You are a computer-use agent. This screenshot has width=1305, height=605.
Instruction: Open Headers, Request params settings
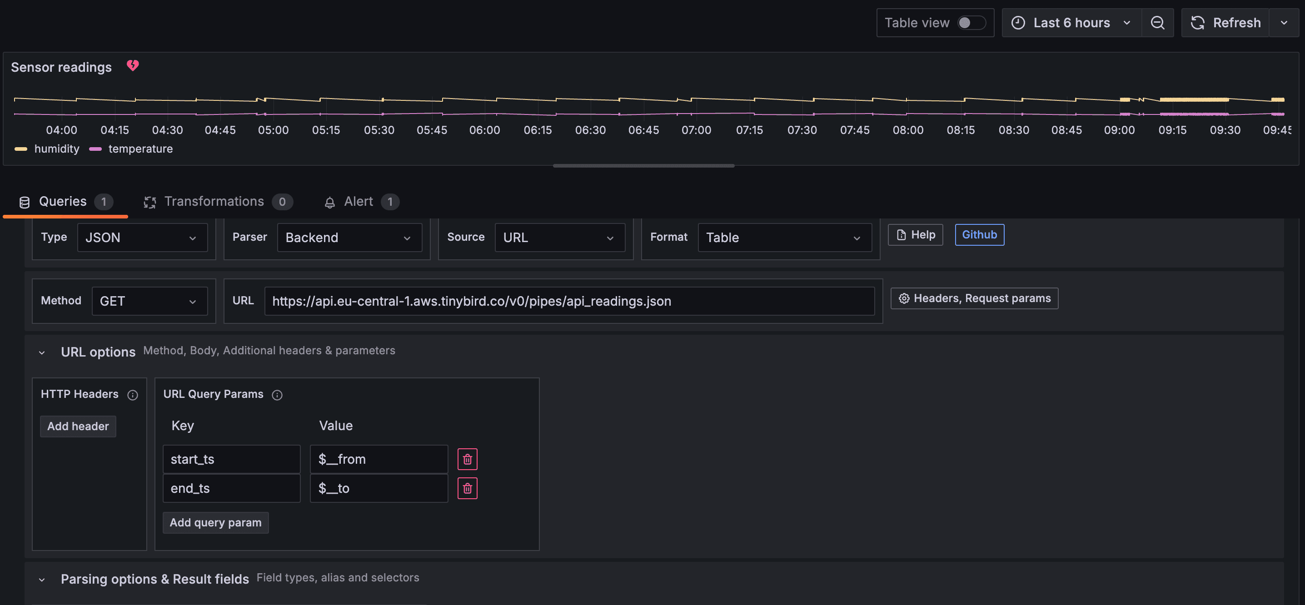(x=974, y=298)
